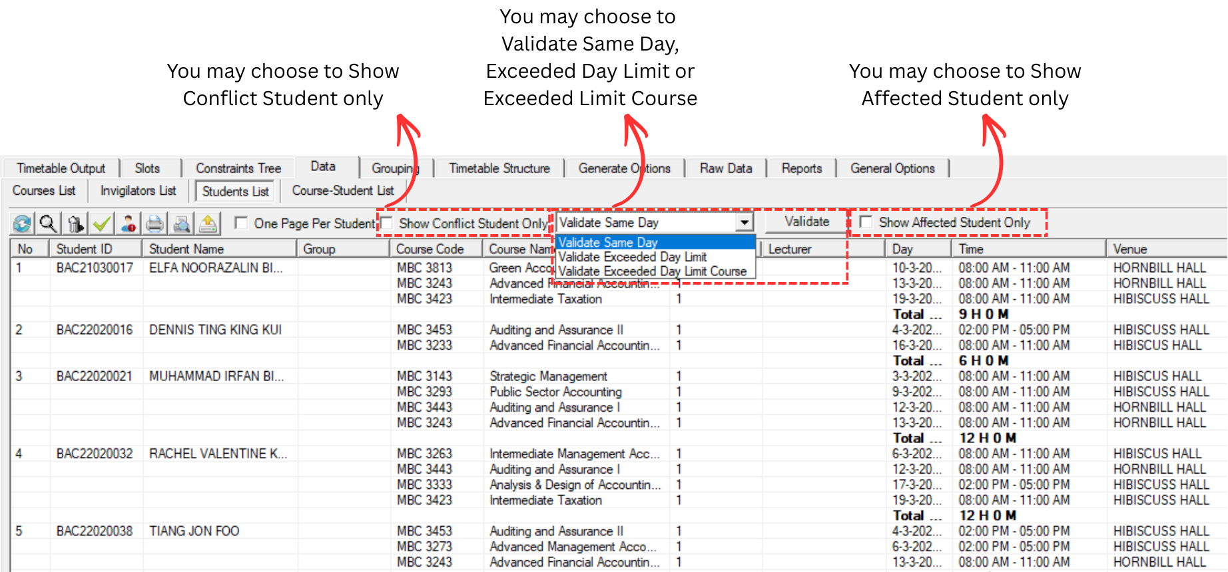Sort by Student ID column header
Viewport: 1228px width, 572px height.
[x=96, y=249]
